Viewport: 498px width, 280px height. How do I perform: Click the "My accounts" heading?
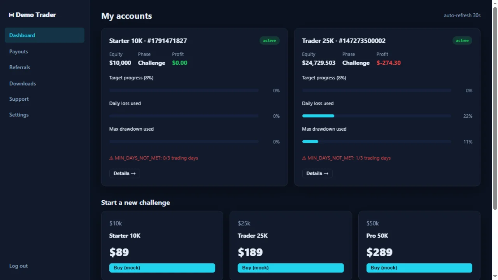(127, 16)
